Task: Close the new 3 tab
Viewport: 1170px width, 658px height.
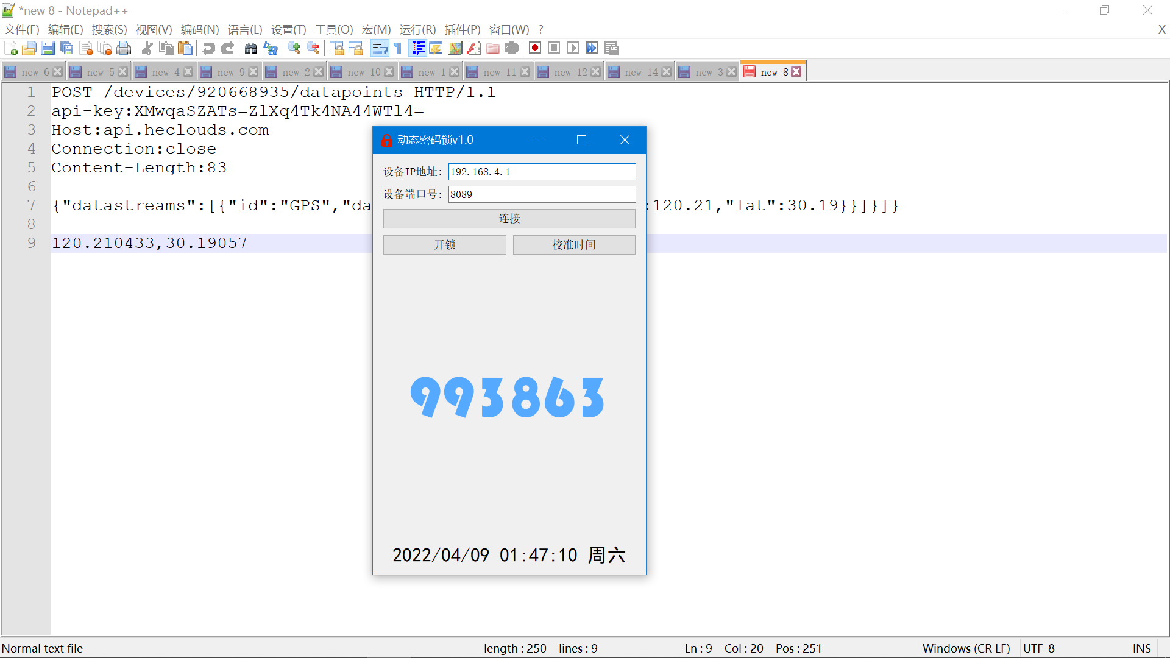Action: coord(732,72)
